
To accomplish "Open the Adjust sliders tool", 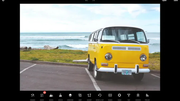I will (42, 95).
